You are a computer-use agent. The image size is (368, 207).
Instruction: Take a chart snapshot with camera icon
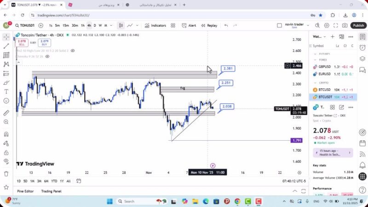pos(345,26)
